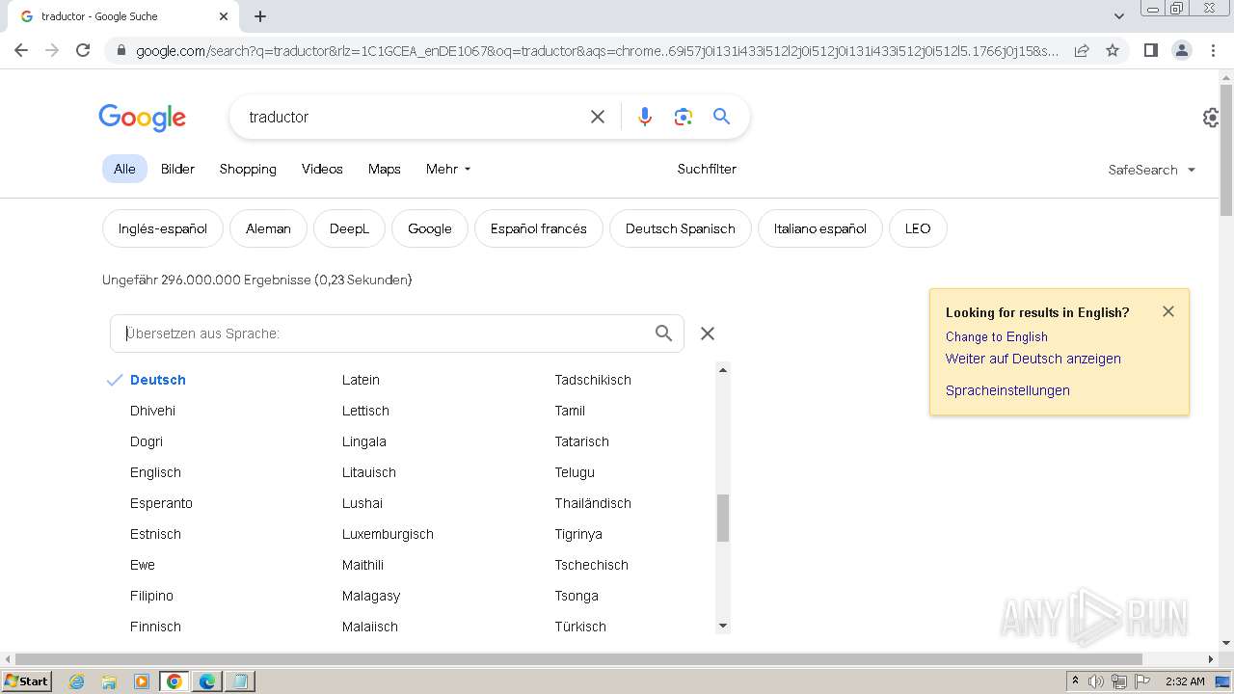Bookmark this page with star icon

click(1113, 50)
